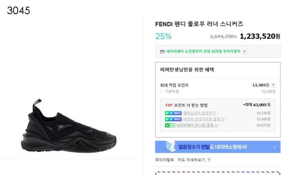Click the credit card icon beside Naver Pay notice
This screenshot has width=287, height=175.
(162, 52)
